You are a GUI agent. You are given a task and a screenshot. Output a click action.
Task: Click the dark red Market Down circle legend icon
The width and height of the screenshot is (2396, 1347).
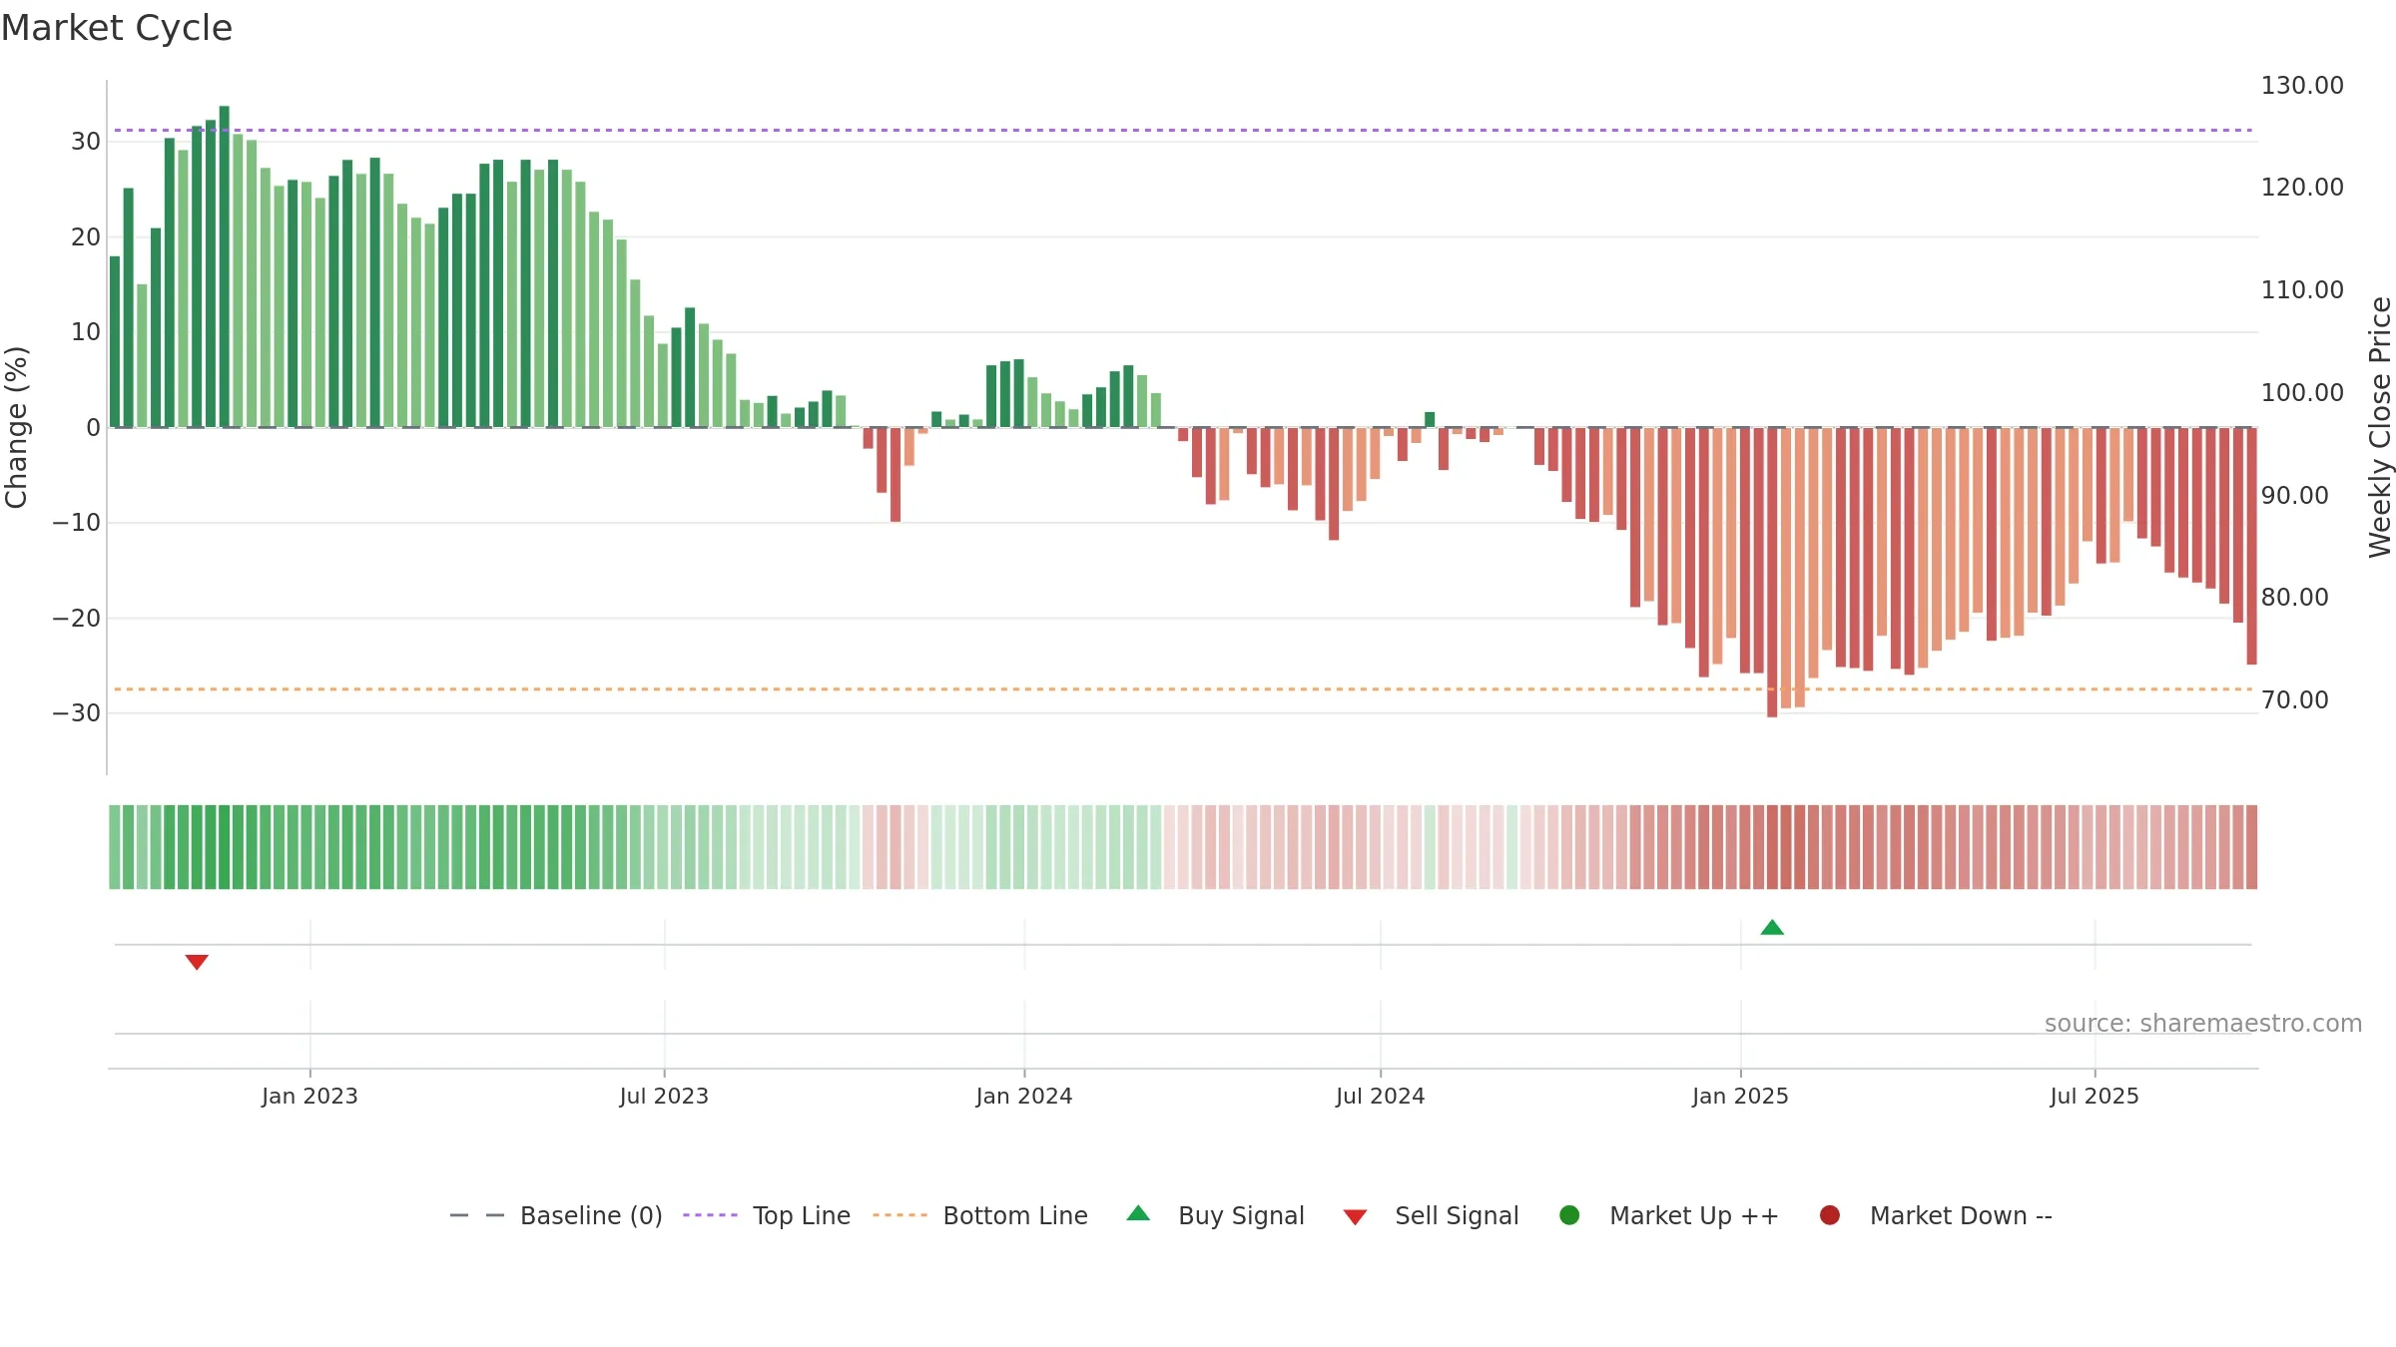[x=1830, y=1215]
